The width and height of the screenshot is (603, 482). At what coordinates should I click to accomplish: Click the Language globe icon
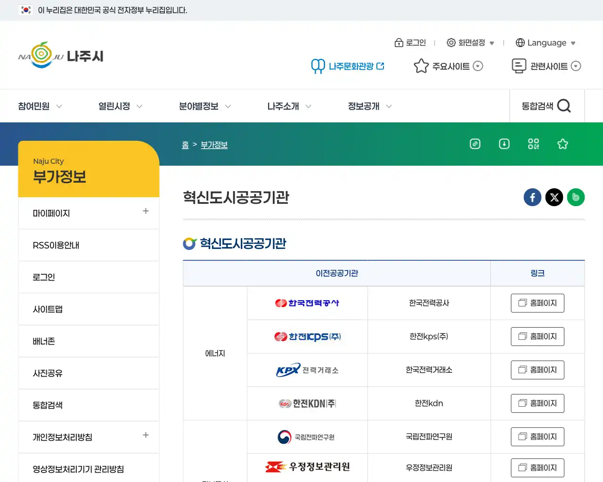click(x=519, y=42)
